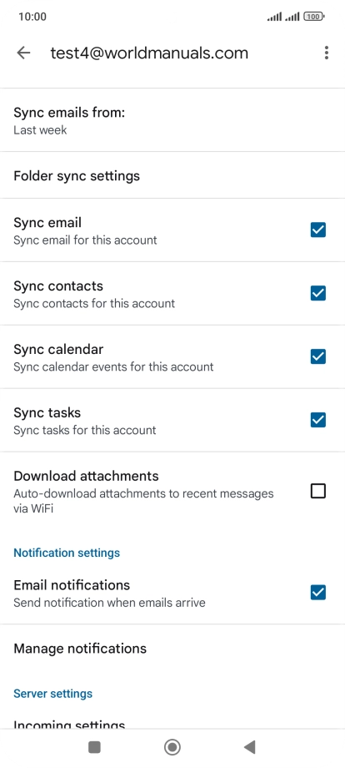Enable Download attachments checkbox
Screen dimensions: 345x768
coord(318,491)
